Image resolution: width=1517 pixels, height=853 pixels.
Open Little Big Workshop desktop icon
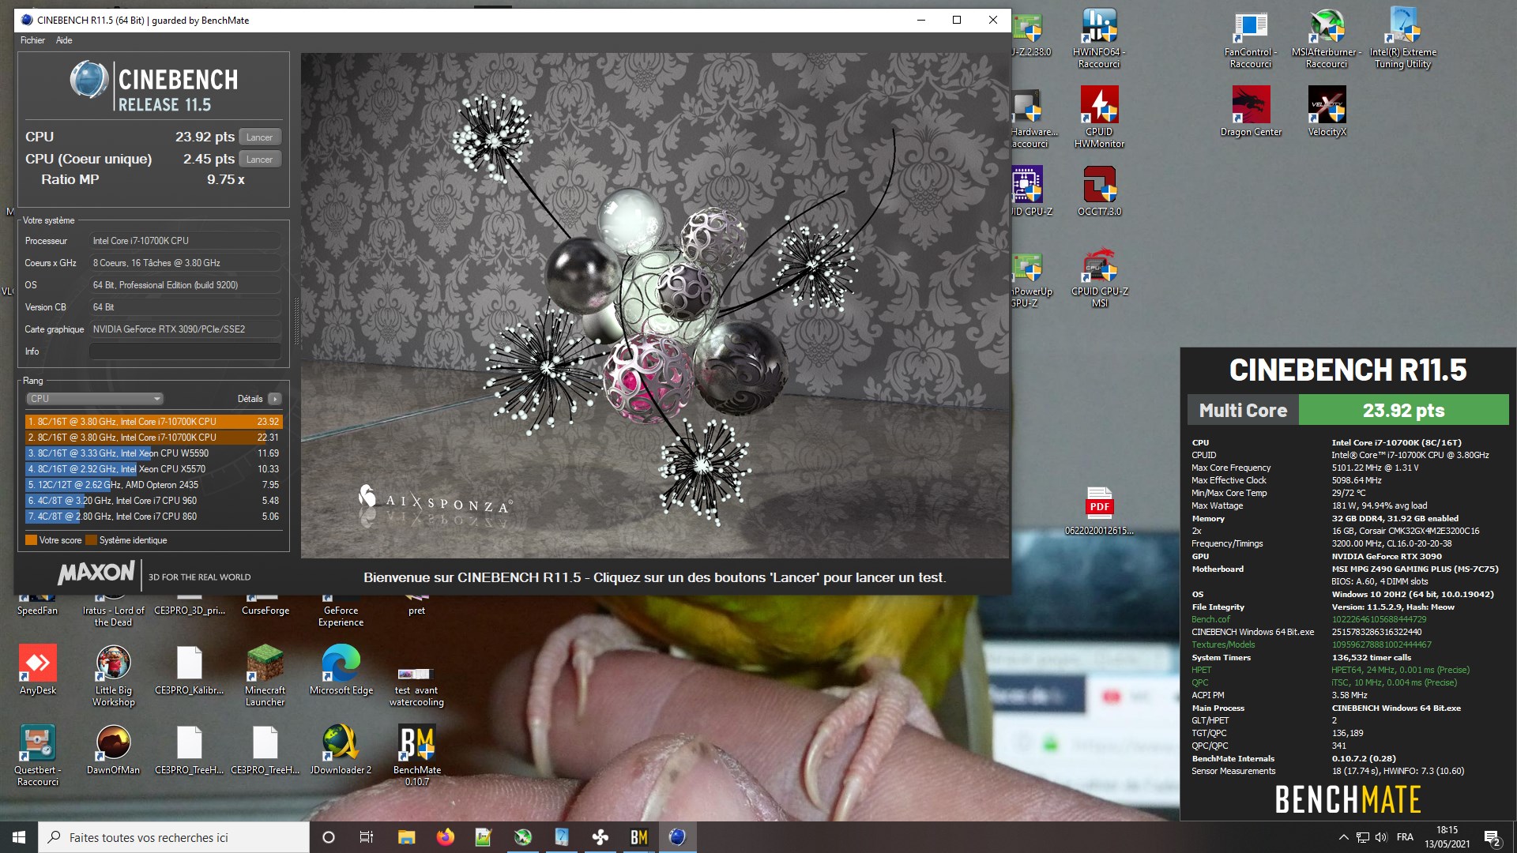tap(114, 675)
